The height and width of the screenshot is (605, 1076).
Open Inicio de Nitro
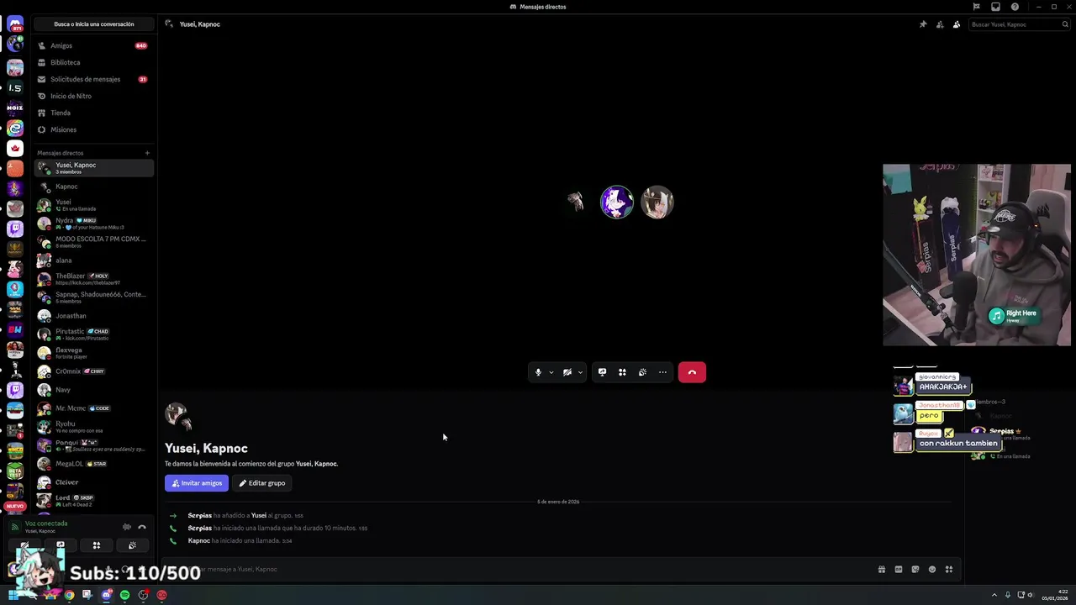(92, 96)
